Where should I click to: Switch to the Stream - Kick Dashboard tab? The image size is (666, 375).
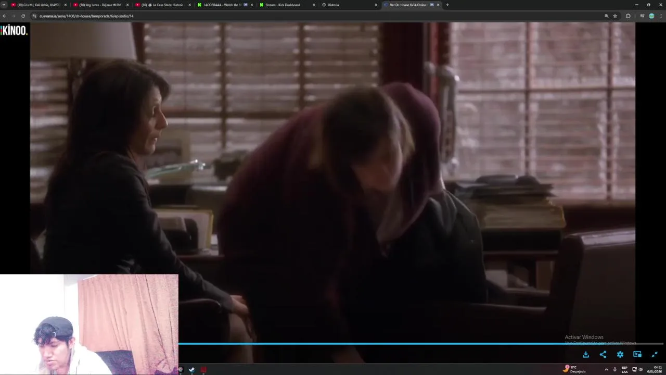click(287, 5)
